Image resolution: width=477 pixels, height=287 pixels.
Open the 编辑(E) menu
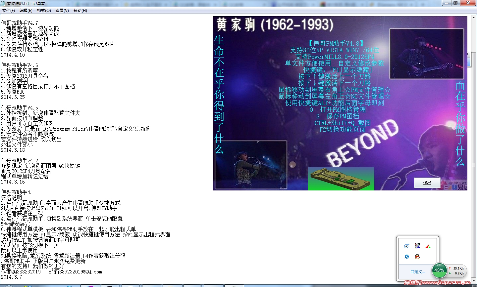26,11
